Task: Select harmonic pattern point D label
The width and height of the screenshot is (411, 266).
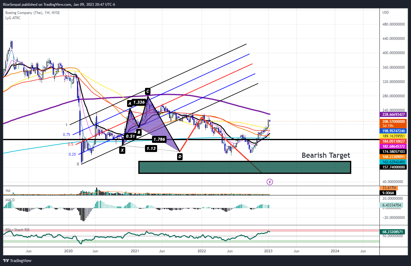Action: coord(180,157)
